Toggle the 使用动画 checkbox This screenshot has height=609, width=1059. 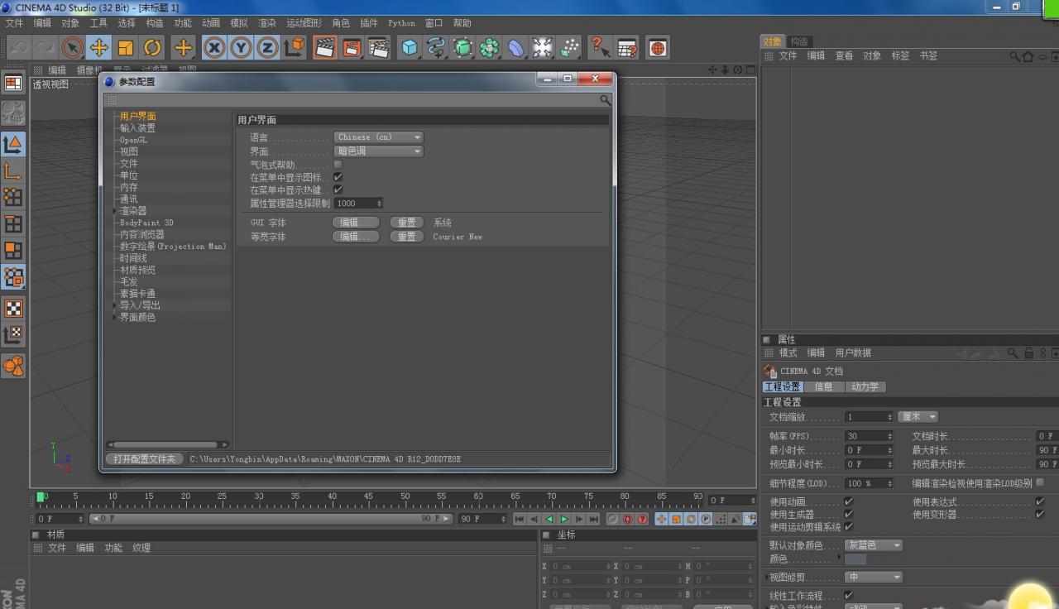coord(849,502)
